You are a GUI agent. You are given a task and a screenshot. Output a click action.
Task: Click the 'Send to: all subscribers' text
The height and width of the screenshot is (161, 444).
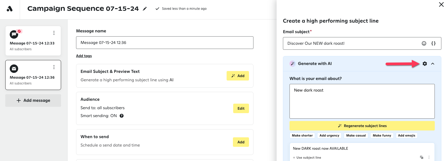[x=103, y=108]
